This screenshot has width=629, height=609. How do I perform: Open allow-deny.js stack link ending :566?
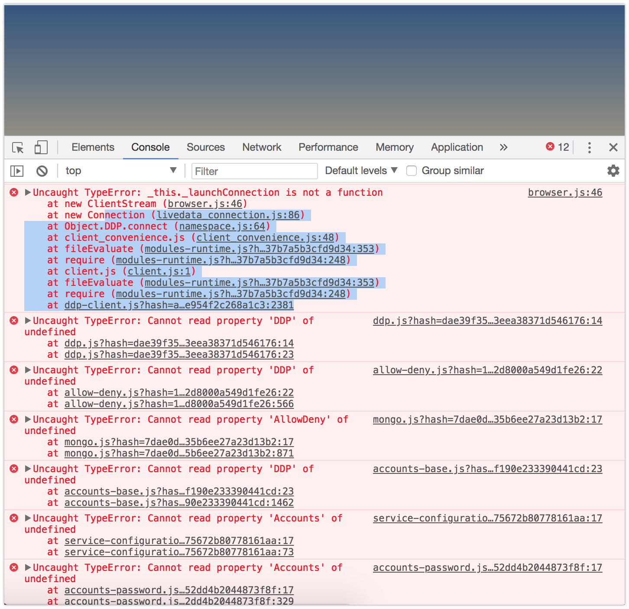pyautogui.click(x=179, y=404)
